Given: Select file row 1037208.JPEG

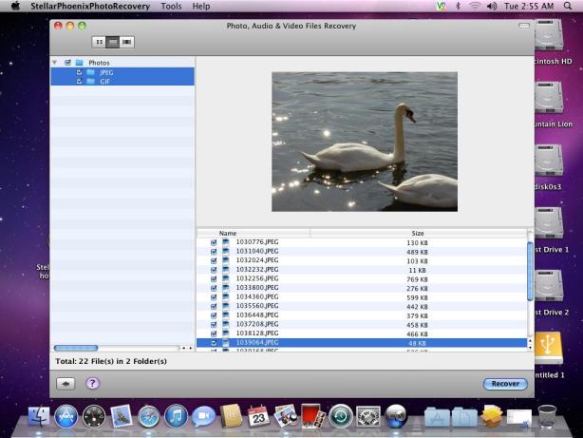Looking at the screenshot, I should point(362,325).
